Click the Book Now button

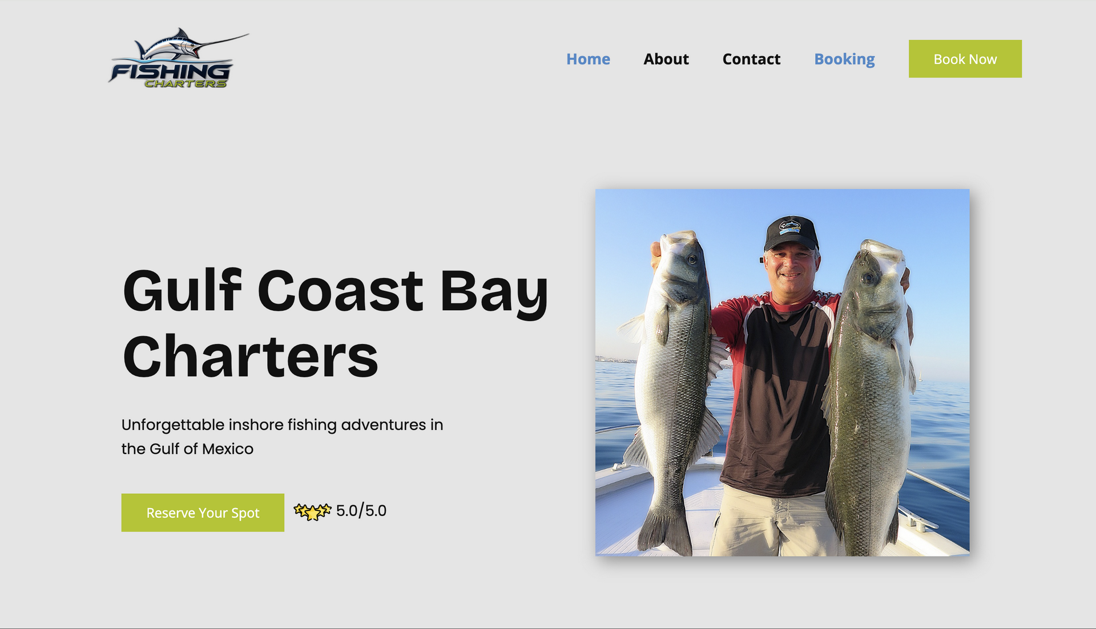coord(965,59)
